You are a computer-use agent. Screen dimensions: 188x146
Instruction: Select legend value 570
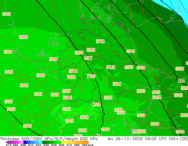[x=69, y=145]
